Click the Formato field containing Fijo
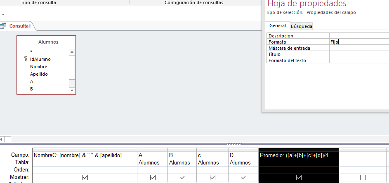 359,42
